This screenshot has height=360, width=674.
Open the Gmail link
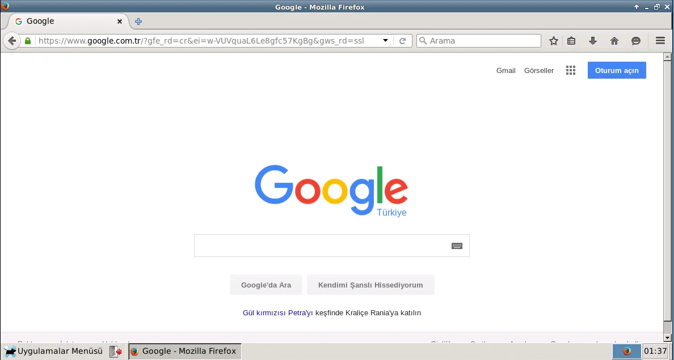pos(505,70)
